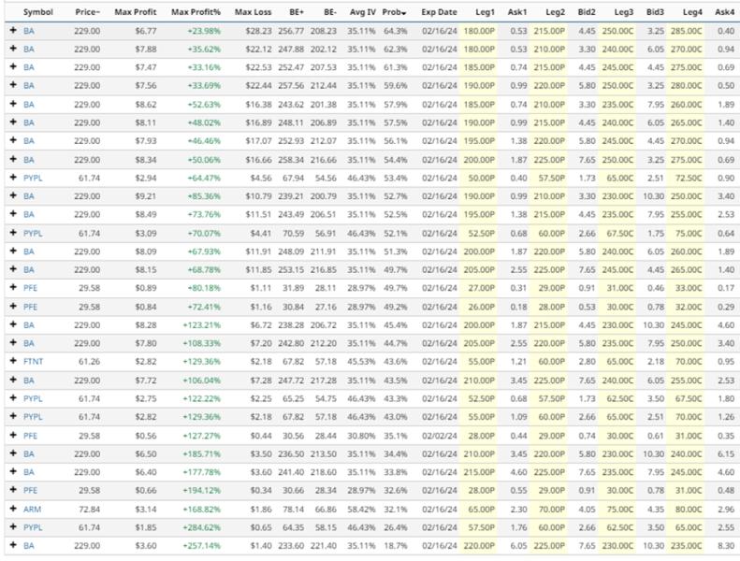Click the Leg3 column header
740x561 pixels.
tap(623, 12)
